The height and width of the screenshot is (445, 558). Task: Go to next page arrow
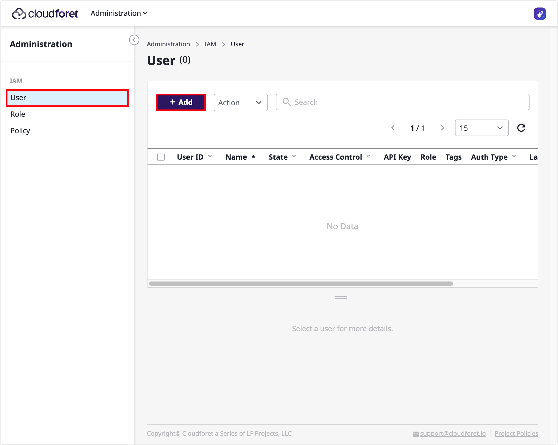click(x=443, y=128)
